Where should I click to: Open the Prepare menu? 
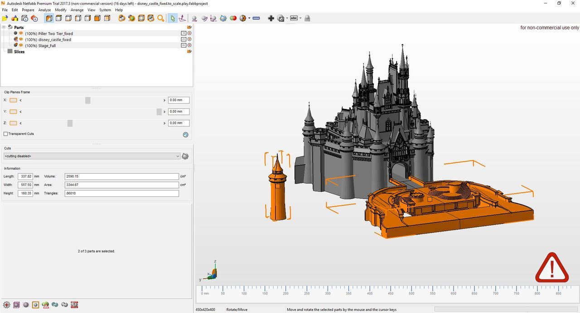point(28,10)
